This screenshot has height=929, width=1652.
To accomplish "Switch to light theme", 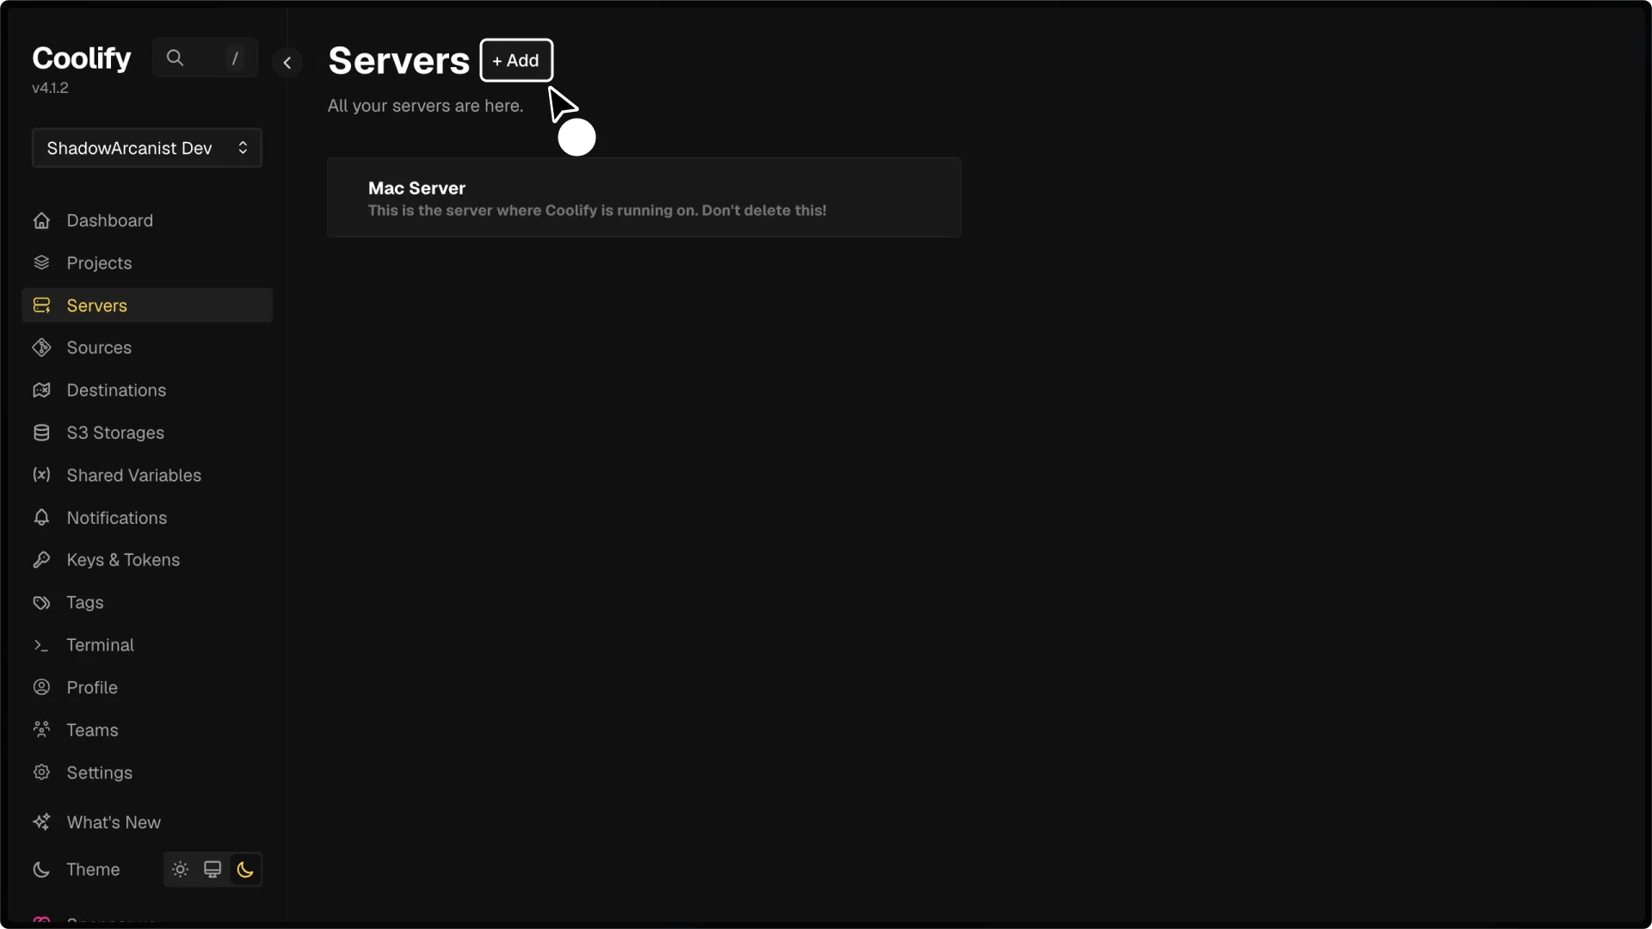I will (180, 870).
